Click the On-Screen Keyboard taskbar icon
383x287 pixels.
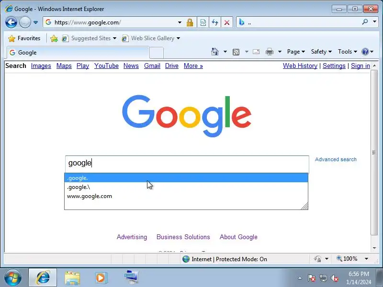(131, 277)
